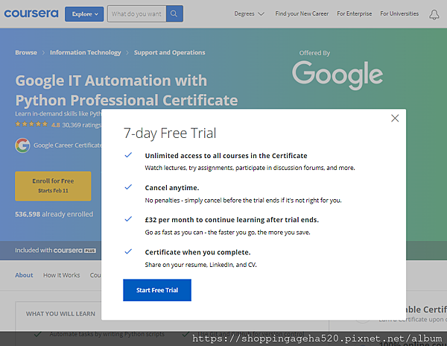Click the magnifier search button

[174, 13]
